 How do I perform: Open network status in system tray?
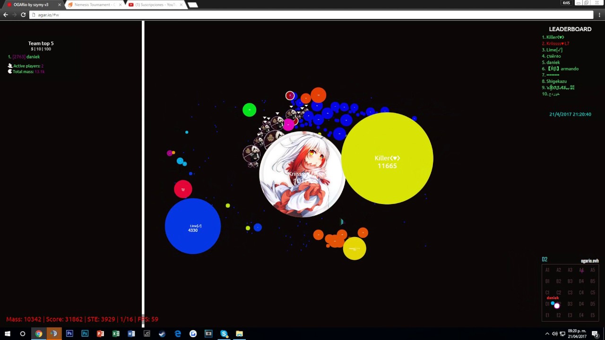(x=562, y=334)
